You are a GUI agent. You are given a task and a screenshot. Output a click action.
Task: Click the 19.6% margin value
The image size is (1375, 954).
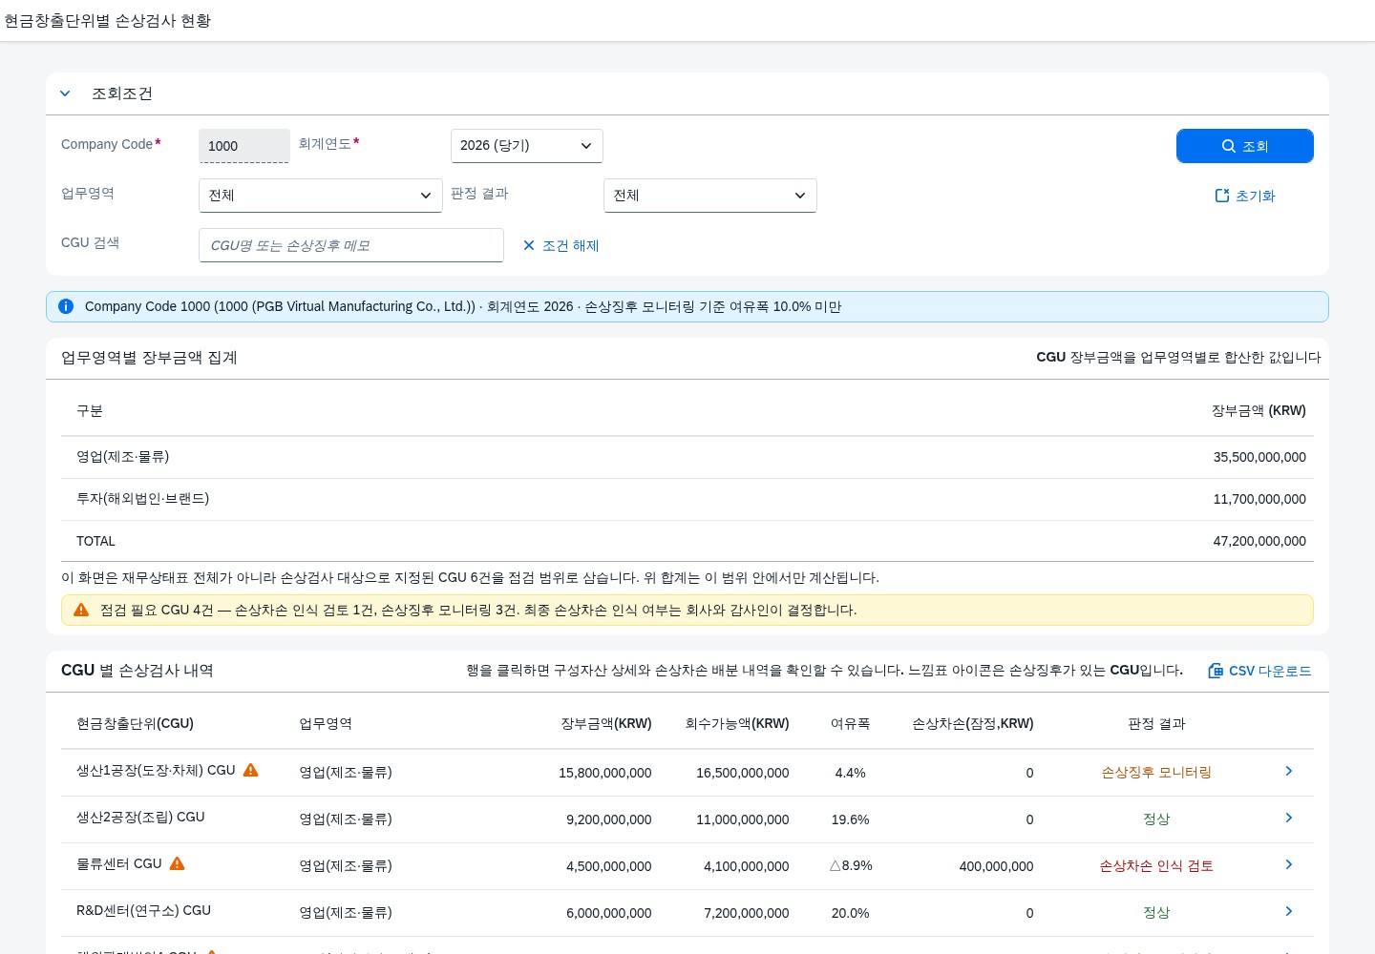coord(850,819)
